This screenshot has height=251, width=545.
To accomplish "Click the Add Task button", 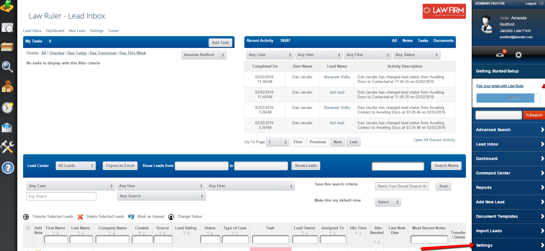I will tap(220, 42).
